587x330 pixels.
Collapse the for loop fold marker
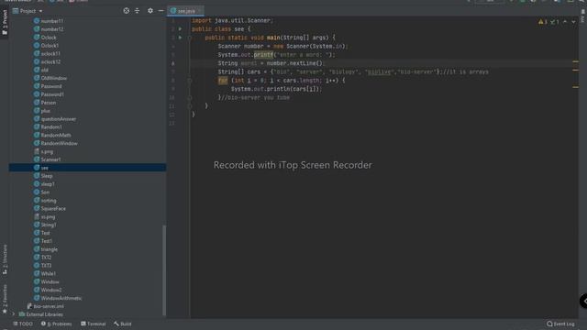point(190,81)
